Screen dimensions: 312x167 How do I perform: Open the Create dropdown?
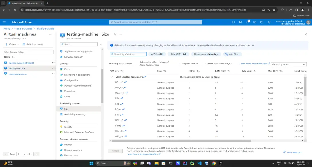tap(12, 44)
